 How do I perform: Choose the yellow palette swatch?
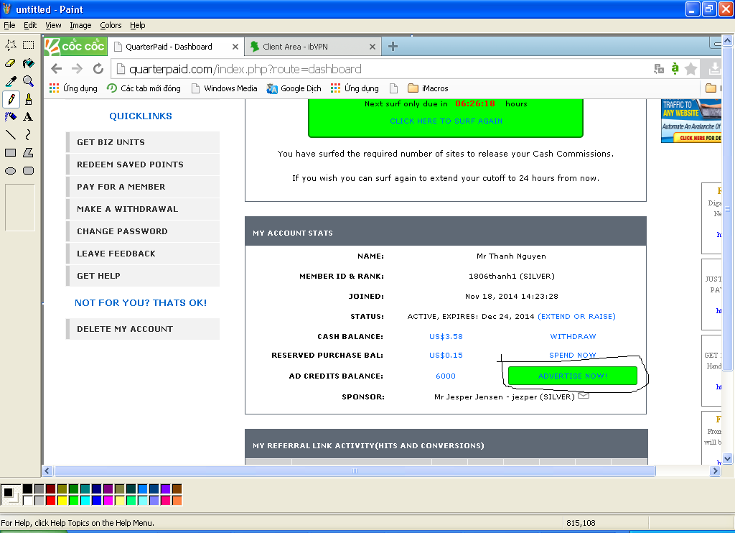[x=62, y=500]
